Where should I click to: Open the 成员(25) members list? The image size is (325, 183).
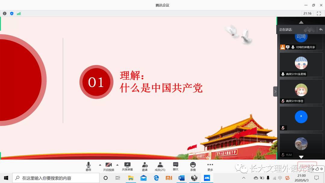click(160, 166)
